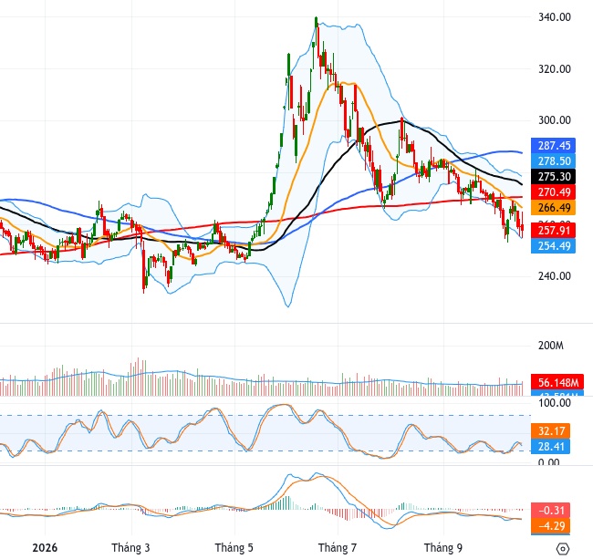This screenshot has width=593, height=559.
Task: Click the Tháng 5 time axis label
Action: tap(234, 548)
